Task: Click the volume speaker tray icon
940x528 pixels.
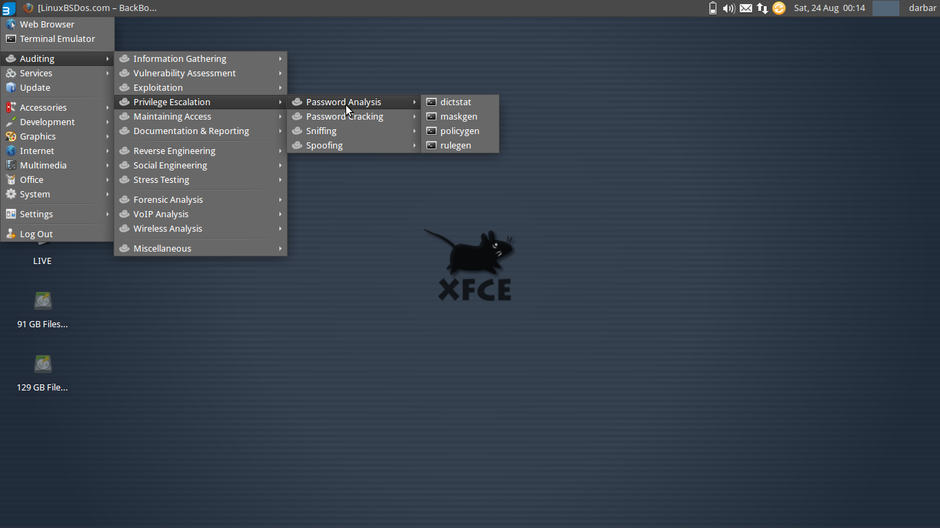Action: pos(729,8)
